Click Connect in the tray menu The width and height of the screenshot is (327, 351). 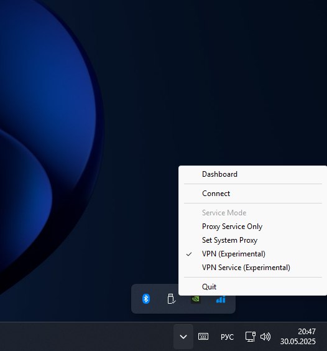[253, 194]
